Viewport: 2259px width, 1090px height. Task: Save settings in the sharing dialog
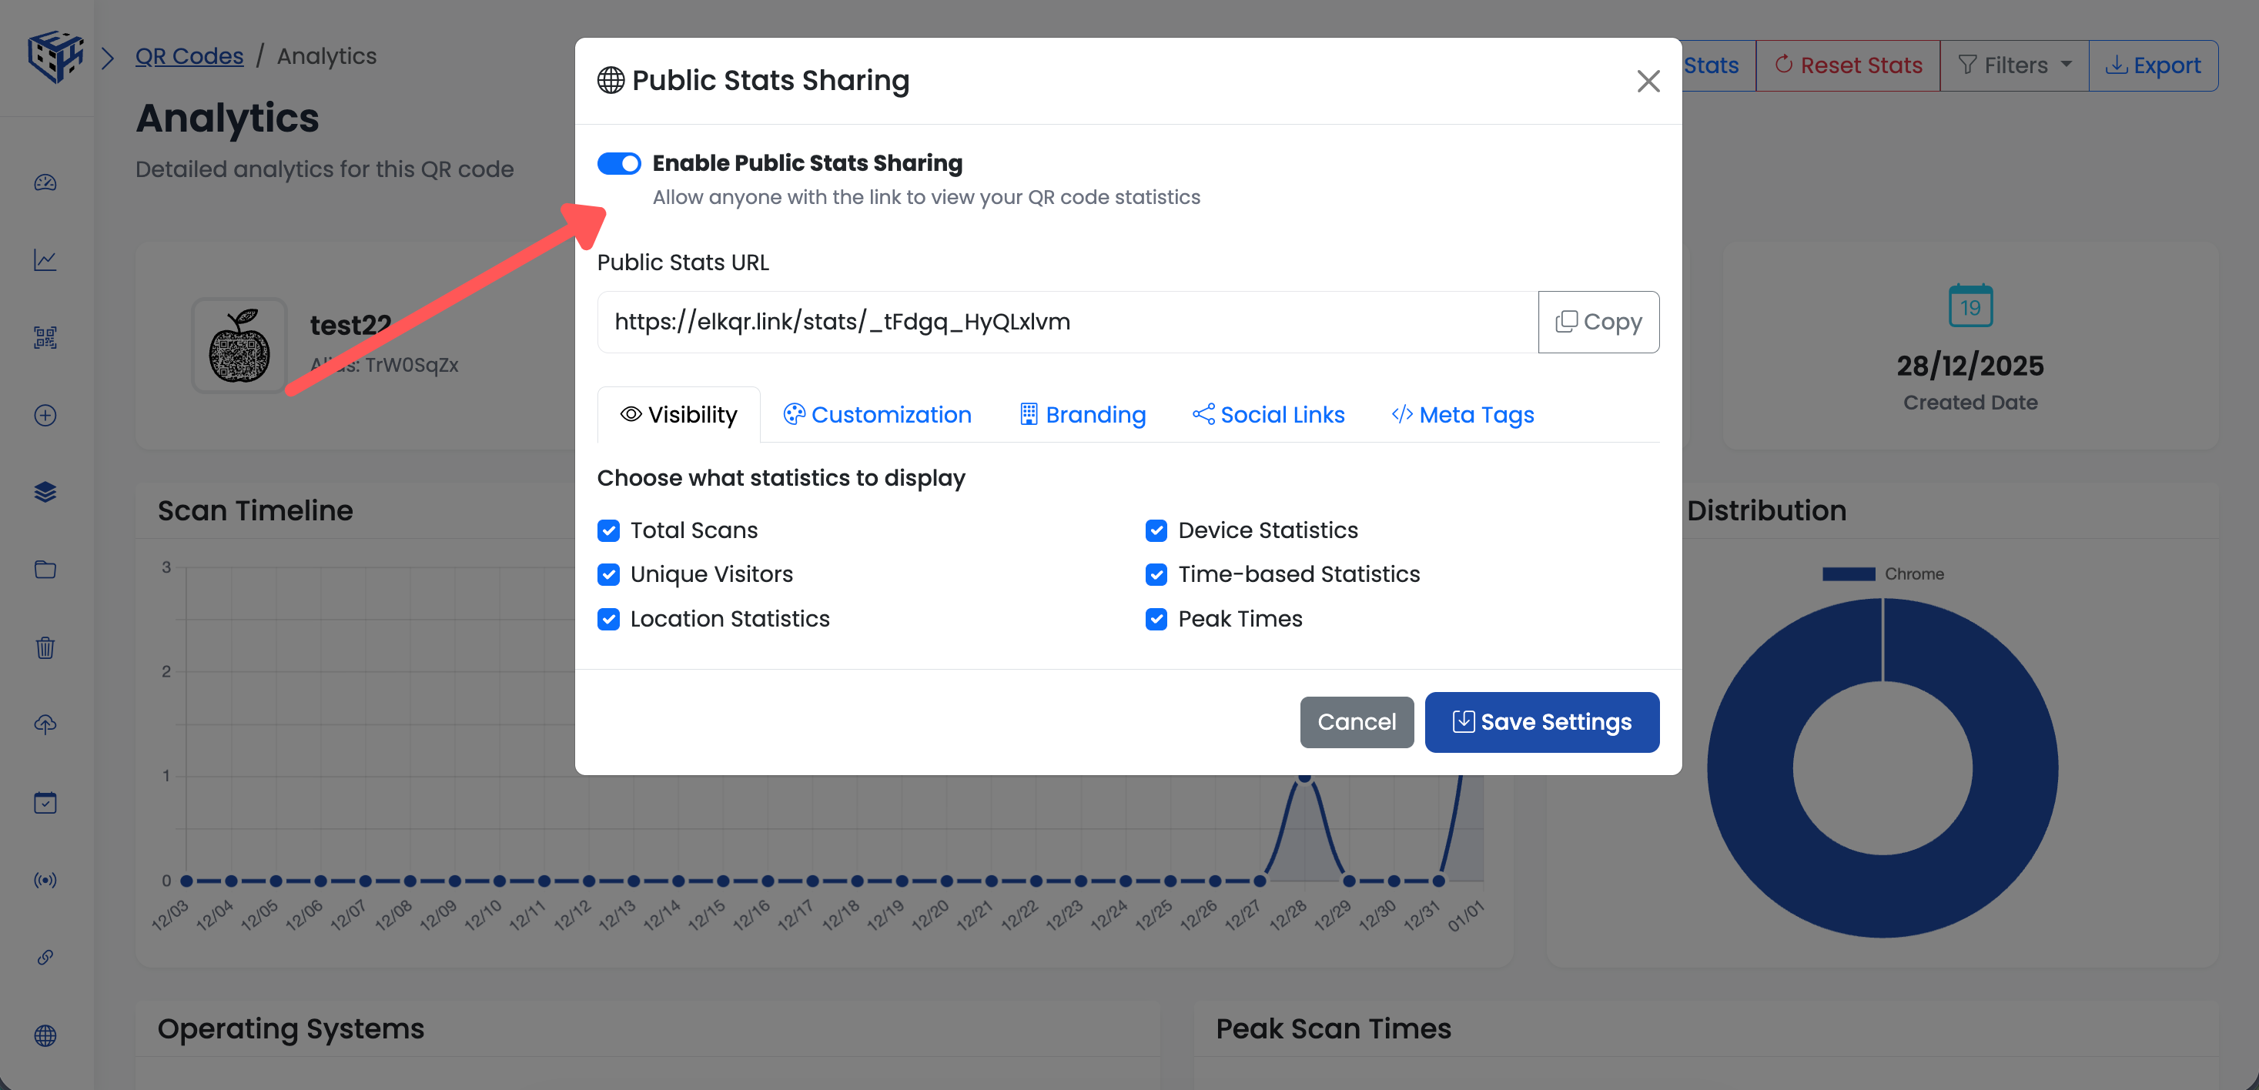point(1541,722)
